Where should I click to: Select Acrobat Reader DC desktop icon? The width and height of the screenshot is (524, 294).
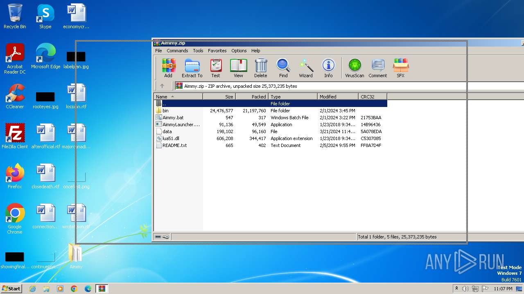click(x=15, y=59)
